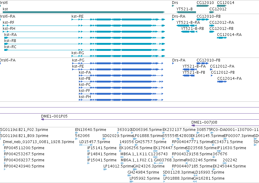259x183 pixels.
Task: Click EST label 367676
Action: [220, 154]
